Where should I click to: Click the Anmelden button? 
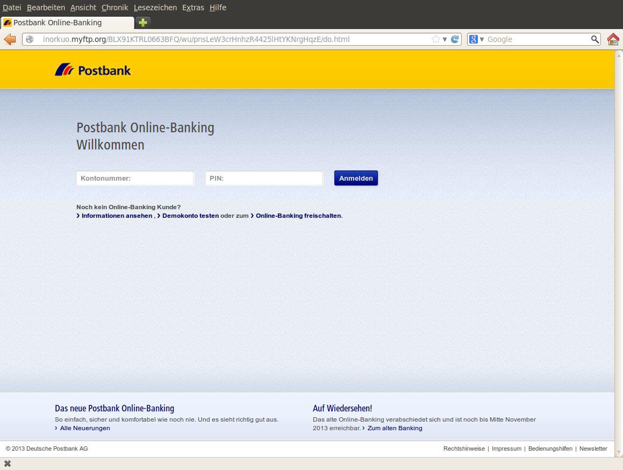pos(356,178)
